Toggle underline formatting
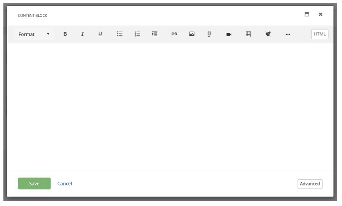 click(100, 34)
